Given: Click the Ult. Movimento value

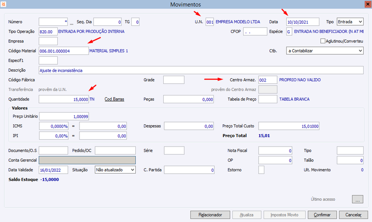Looking at the screenshot, I should click(362, 170).
